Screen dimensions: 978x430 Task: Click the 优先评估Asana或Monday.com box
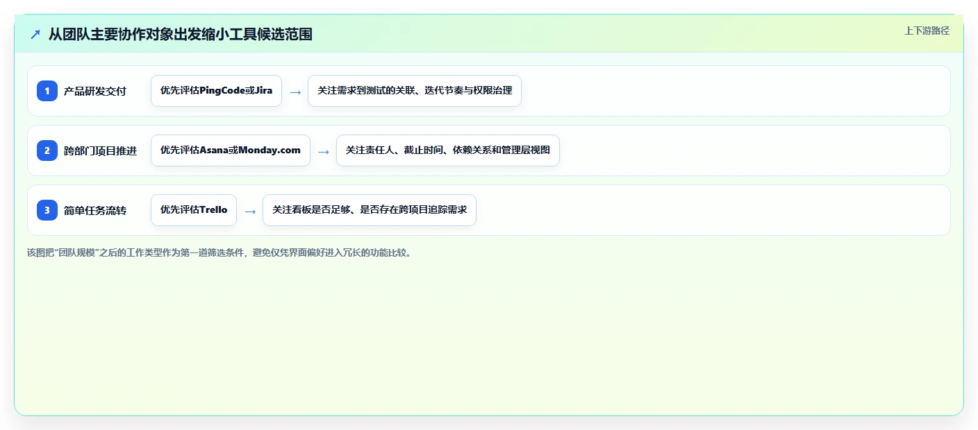click(231, 150)
